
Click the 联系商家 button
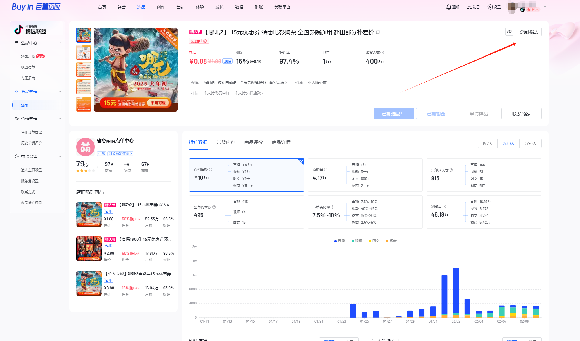(x=521, y=114)
